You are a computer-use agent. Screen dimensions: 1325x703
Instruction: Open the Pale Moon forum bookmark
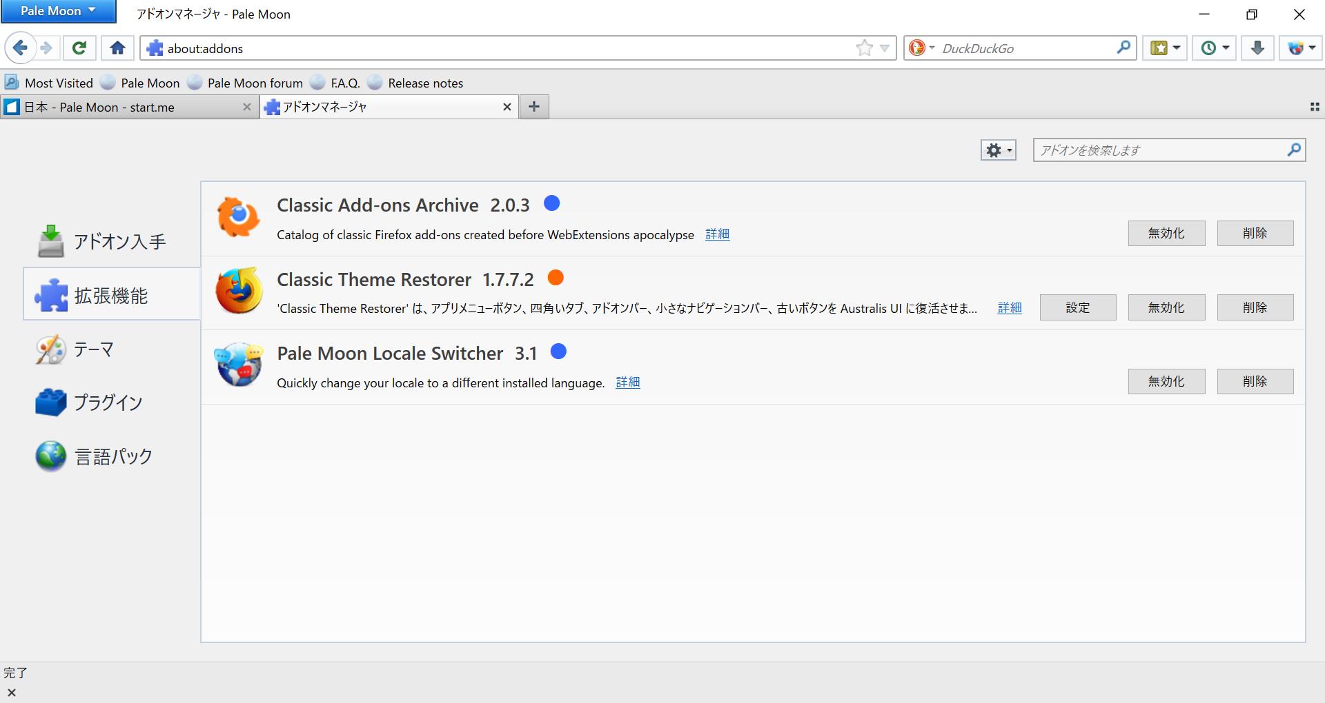tap(246, 83)
